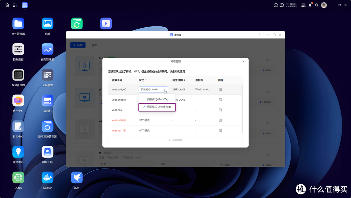Check the CPU usage gauge in the top bar
The image size is (351, 198).
pyautogui.click(x=275, y=5)
